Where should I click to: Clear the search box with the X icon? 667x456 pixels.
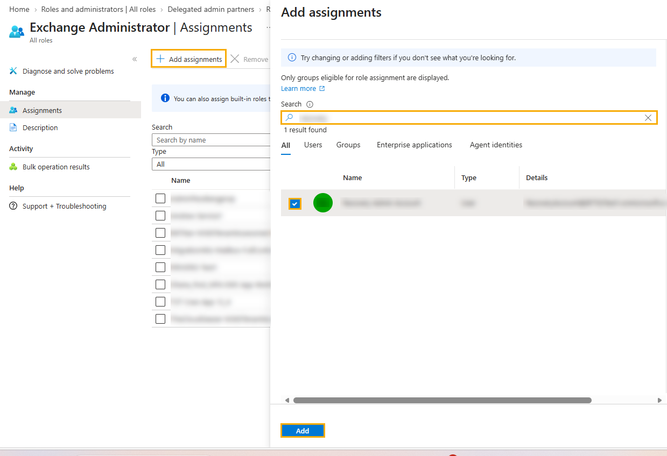[x=648, y=118]
